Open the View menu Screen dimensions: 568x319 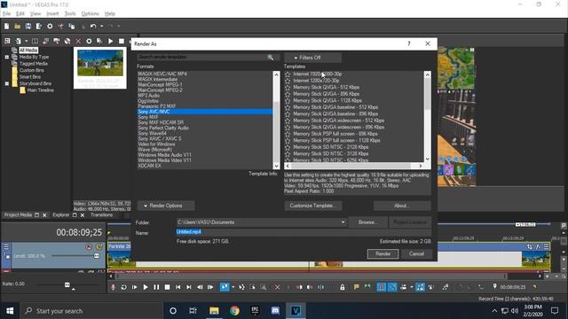[x=35, y=14]
